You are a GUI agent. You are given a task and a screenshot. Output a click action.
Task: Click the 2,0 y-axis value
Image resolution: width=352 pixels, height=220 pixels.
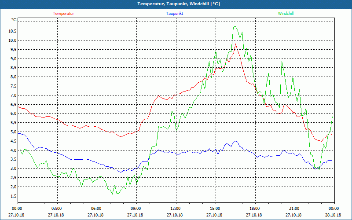(x=13, y=187)
